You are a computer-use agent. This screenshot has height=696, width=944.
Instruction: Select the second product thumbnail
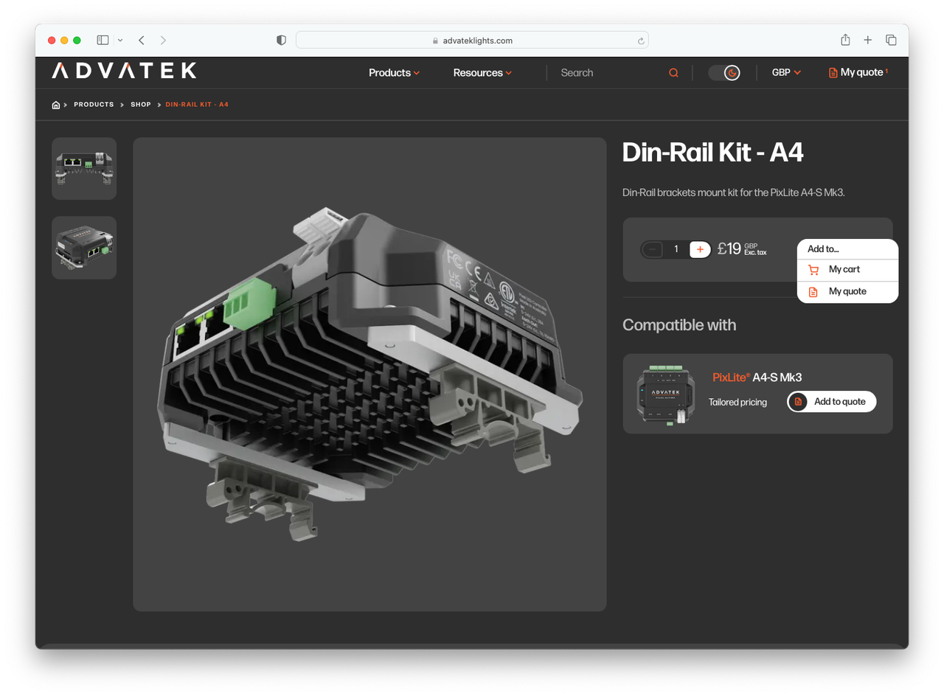pyautogui.click(x=83, y=248)
